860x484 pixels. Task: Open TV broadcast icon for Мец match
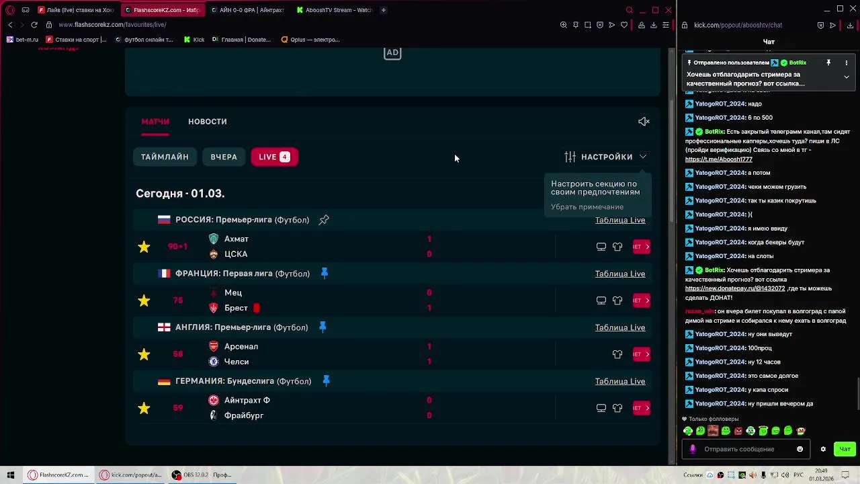click(601, 300)
